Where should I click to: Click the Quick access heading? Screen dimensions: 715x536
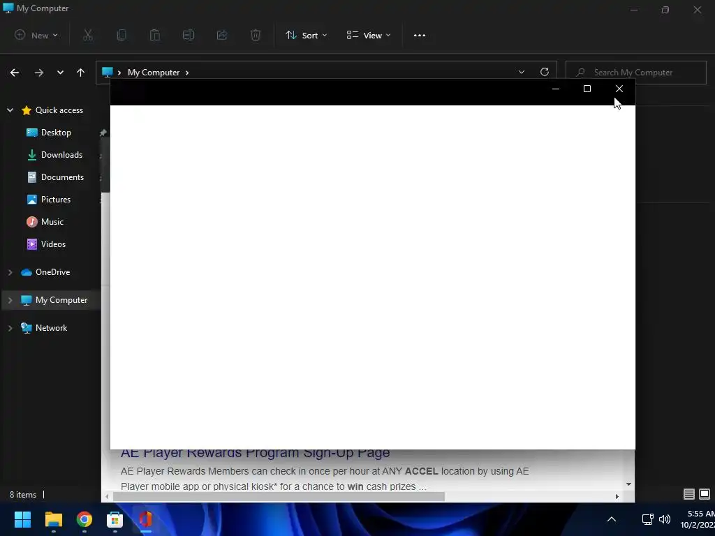click(x=59, y=110)
